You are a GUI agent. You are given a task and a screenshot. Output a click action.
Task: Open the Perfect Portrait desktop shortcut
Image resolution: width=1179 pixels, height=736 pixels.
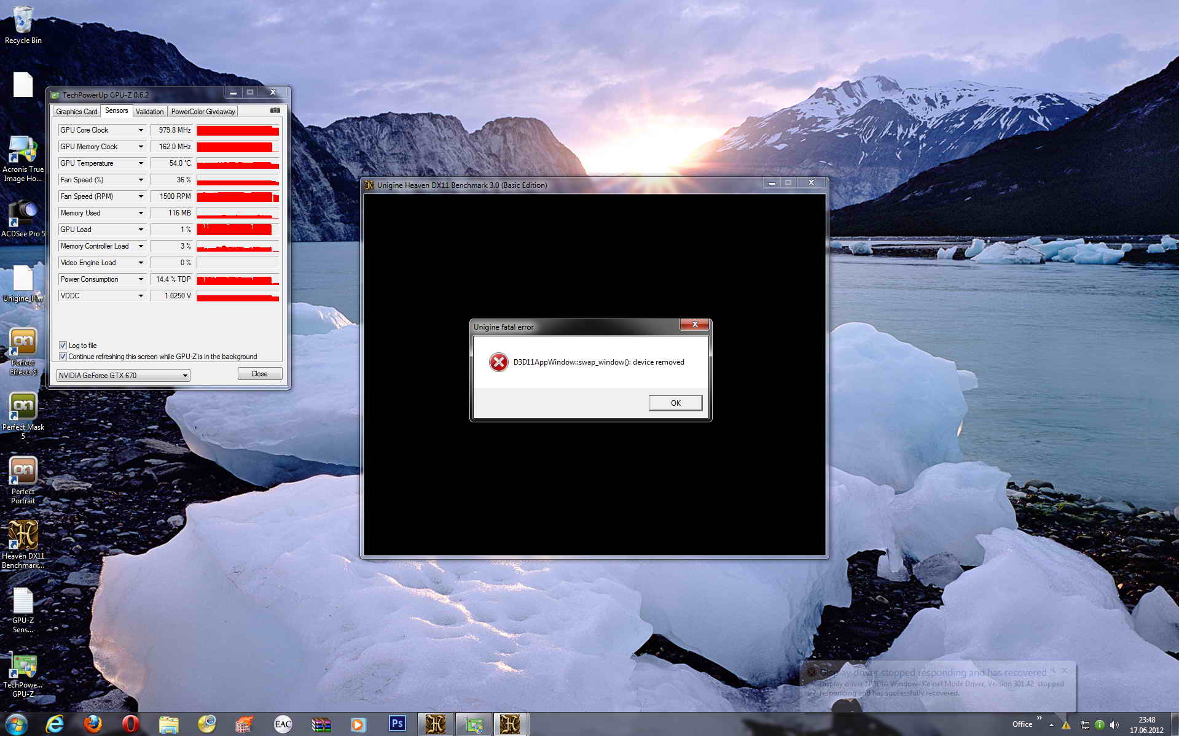tap(23, 481)
